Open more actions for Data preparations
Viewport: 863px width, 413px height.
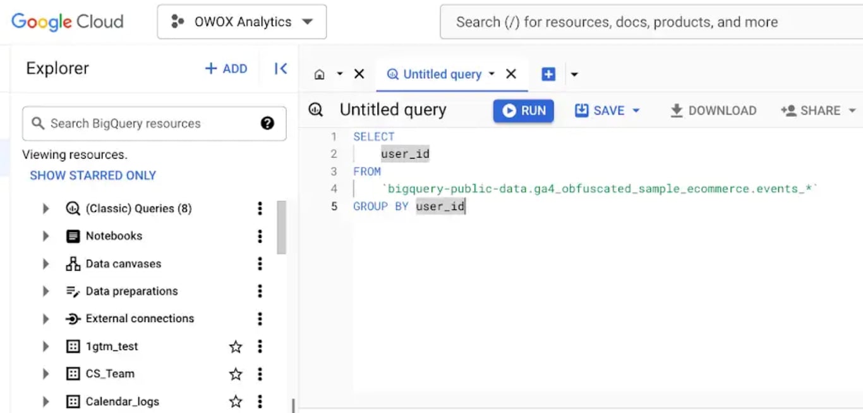260,292
